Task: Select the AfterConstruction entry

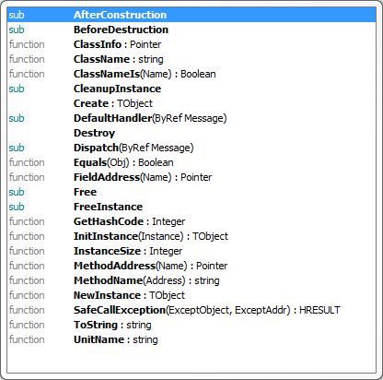Action: pos(191,15)
